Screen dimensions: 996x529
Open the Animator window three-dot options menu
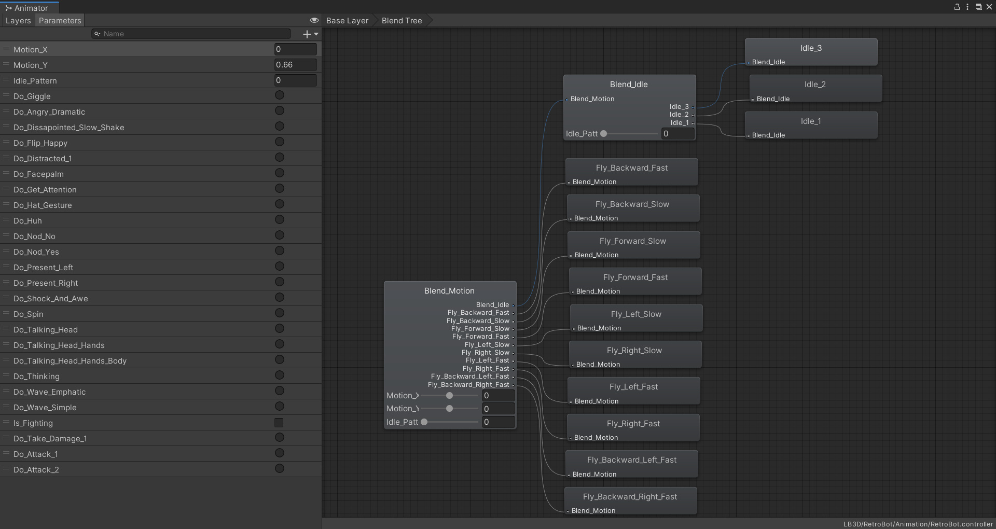pos(967,7)
